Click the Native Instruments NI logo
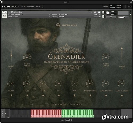133x123 pixels. click(130, 6)
